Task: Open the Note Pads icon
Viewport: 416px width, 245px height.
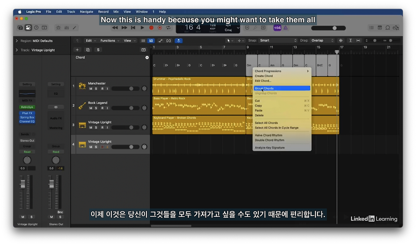Action: click(380, 28)
